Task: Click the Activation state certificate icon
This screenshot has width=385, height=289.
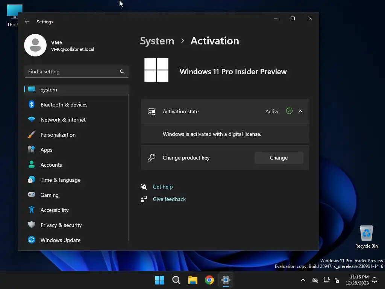Action: (x=152, y=111)
